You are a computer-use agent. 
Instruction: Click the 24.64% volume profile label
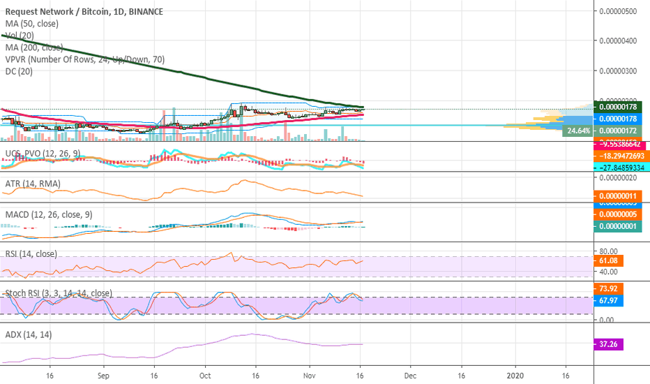coord(578,131)
